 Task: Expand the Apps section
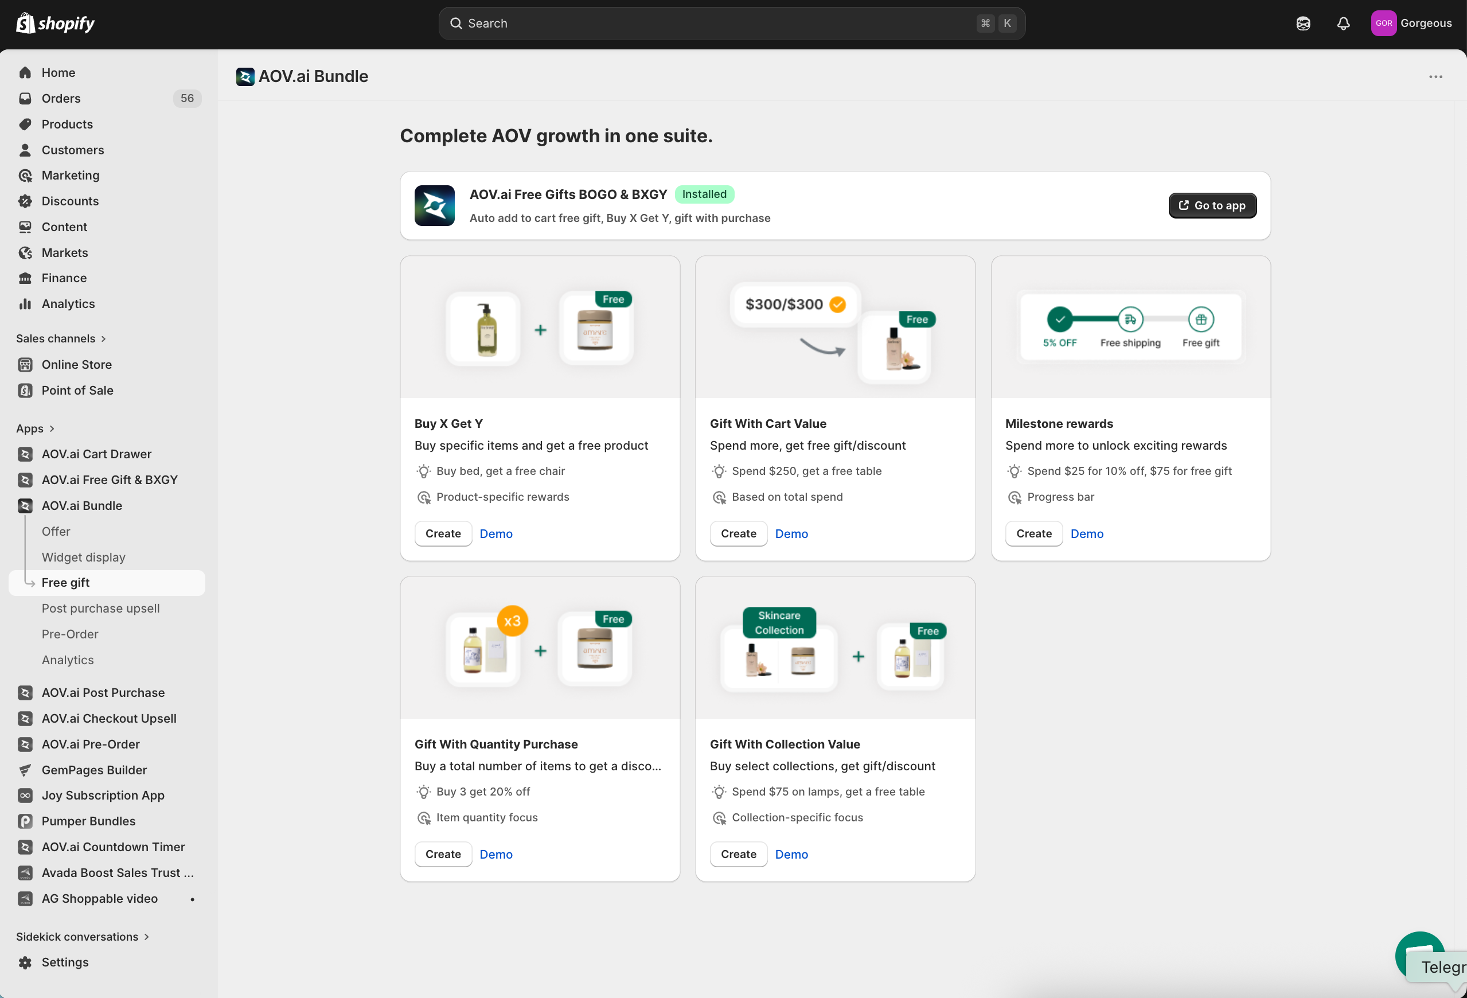pyautogui.click(x=36, y=428)
